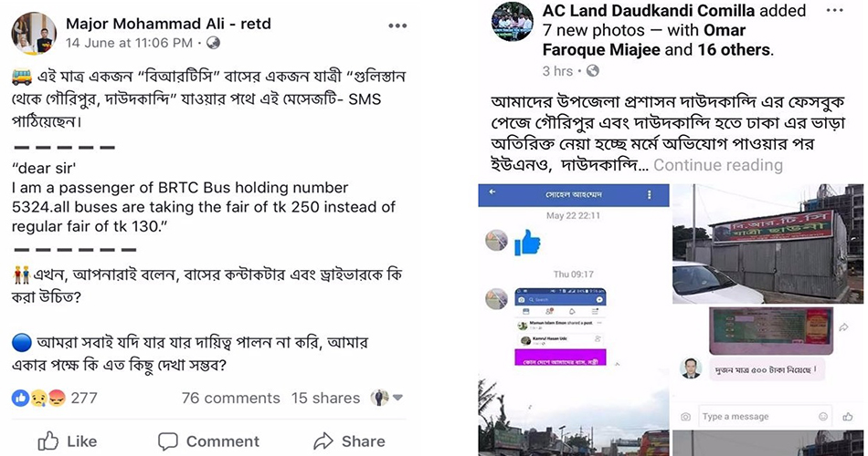This screenshot has height=456, width=868.
Task: Open the 76 comments list
Action: (231, 398)
